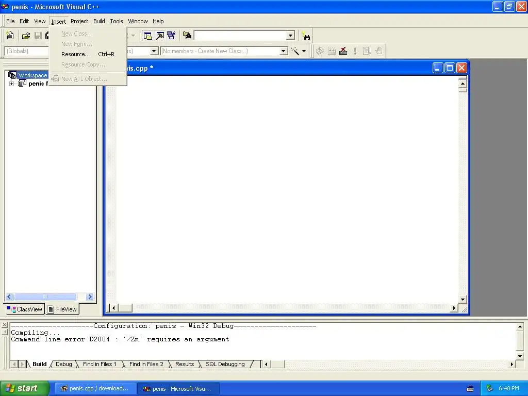The height and width of the screenshot is (396, 528).
Task: Switch to the FileView tab
Action: coord(62,309)
